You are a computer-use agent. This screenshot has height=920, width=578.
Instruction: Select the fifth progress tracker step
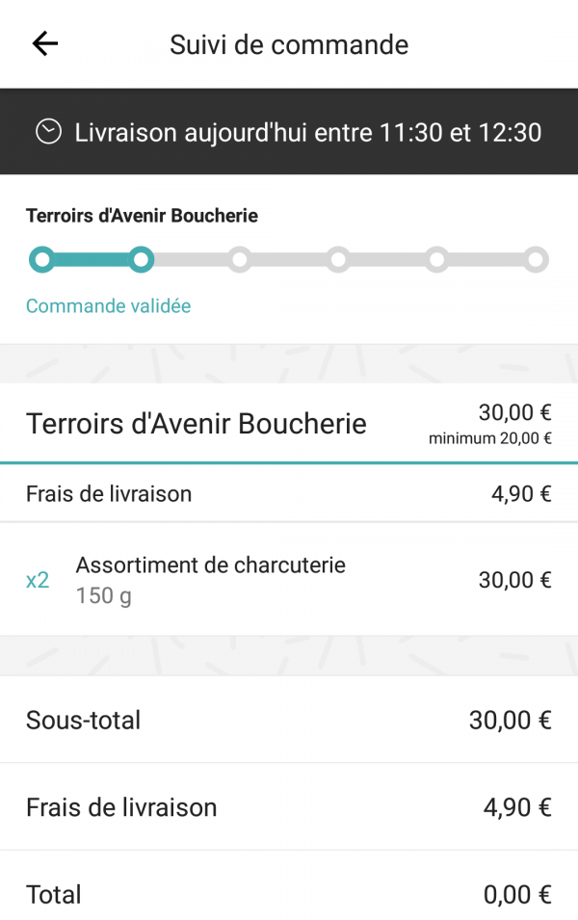point(437,259)
